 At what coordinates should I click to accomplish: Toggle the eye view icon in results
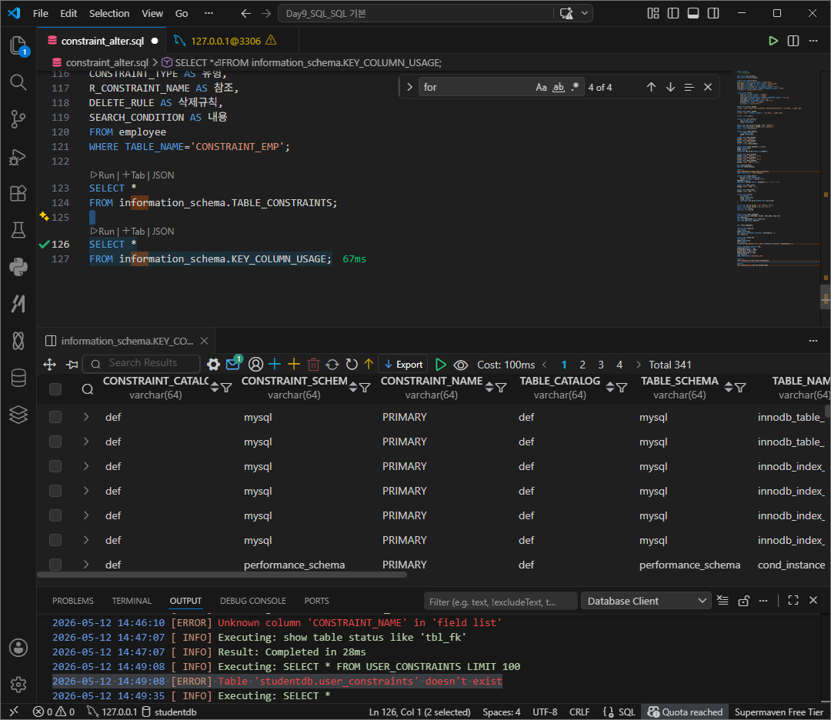(461, 365)
